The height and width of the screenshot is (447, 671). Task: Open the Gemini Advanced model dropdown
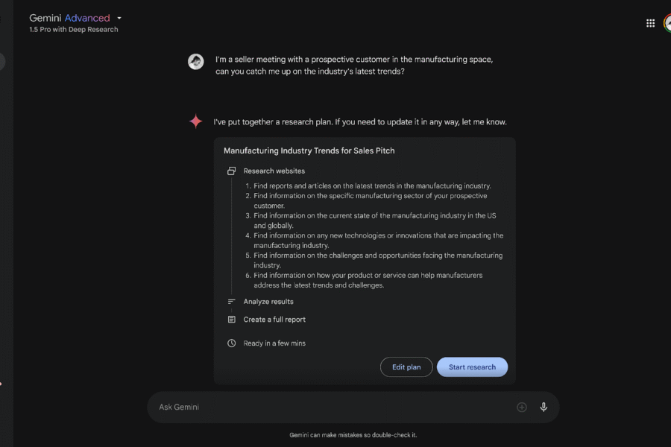(x=118, y=17)
